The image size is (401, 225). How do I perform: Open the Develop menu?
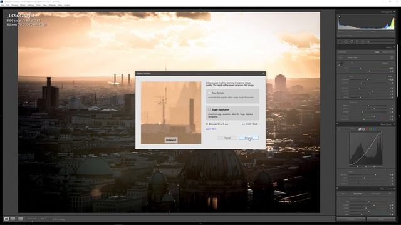(14, 5)
